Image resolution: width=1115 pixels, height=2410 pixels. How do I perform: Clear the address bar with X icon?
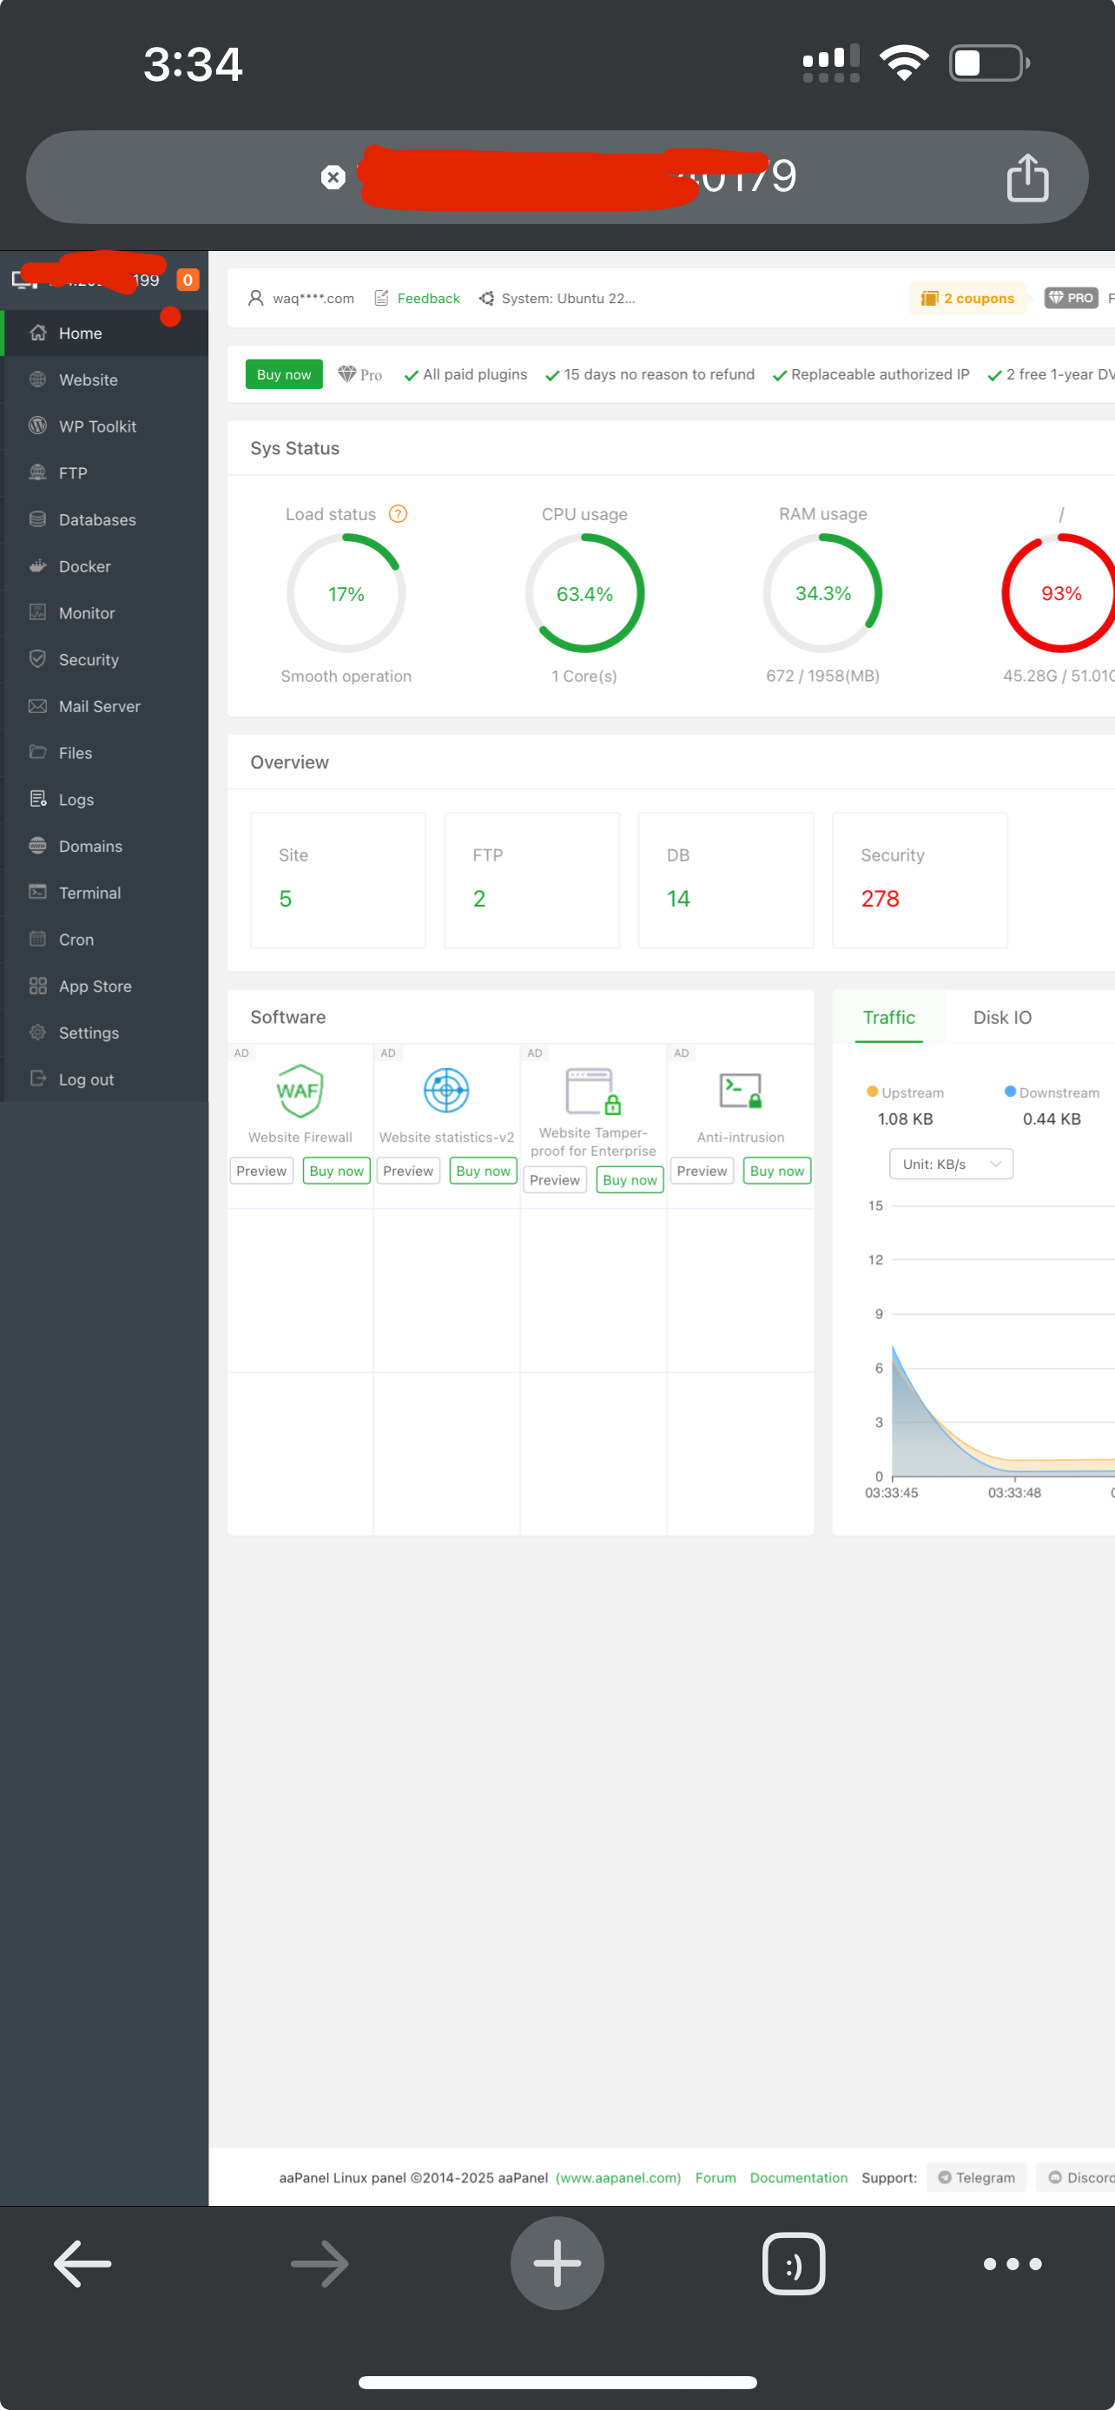333,177
